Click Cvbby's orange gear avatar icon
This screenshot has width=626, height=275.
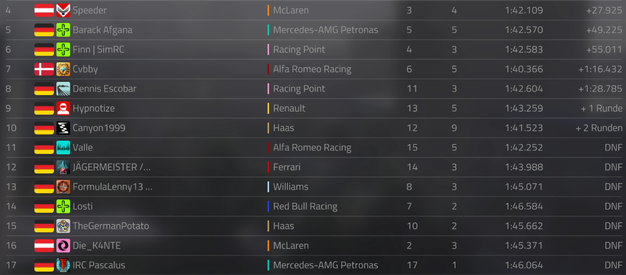(x=63, y=69)
